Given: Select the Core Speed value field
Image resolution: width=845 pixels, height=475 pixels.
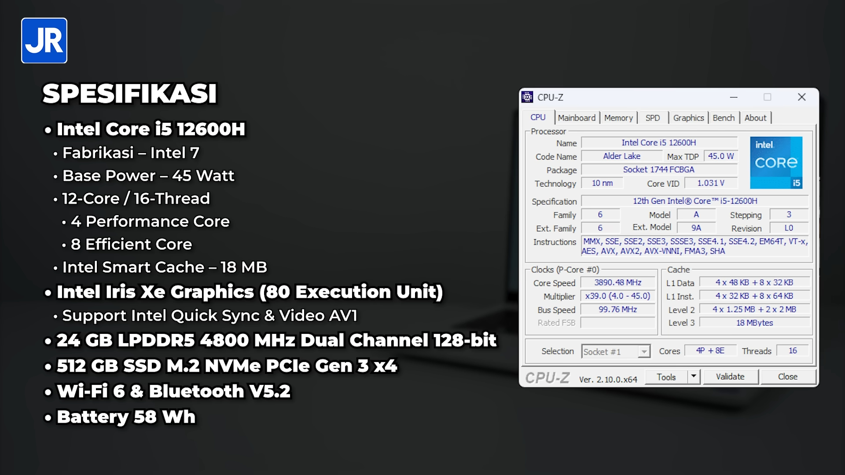Looking at the screenshot, I should click(617, 283).
